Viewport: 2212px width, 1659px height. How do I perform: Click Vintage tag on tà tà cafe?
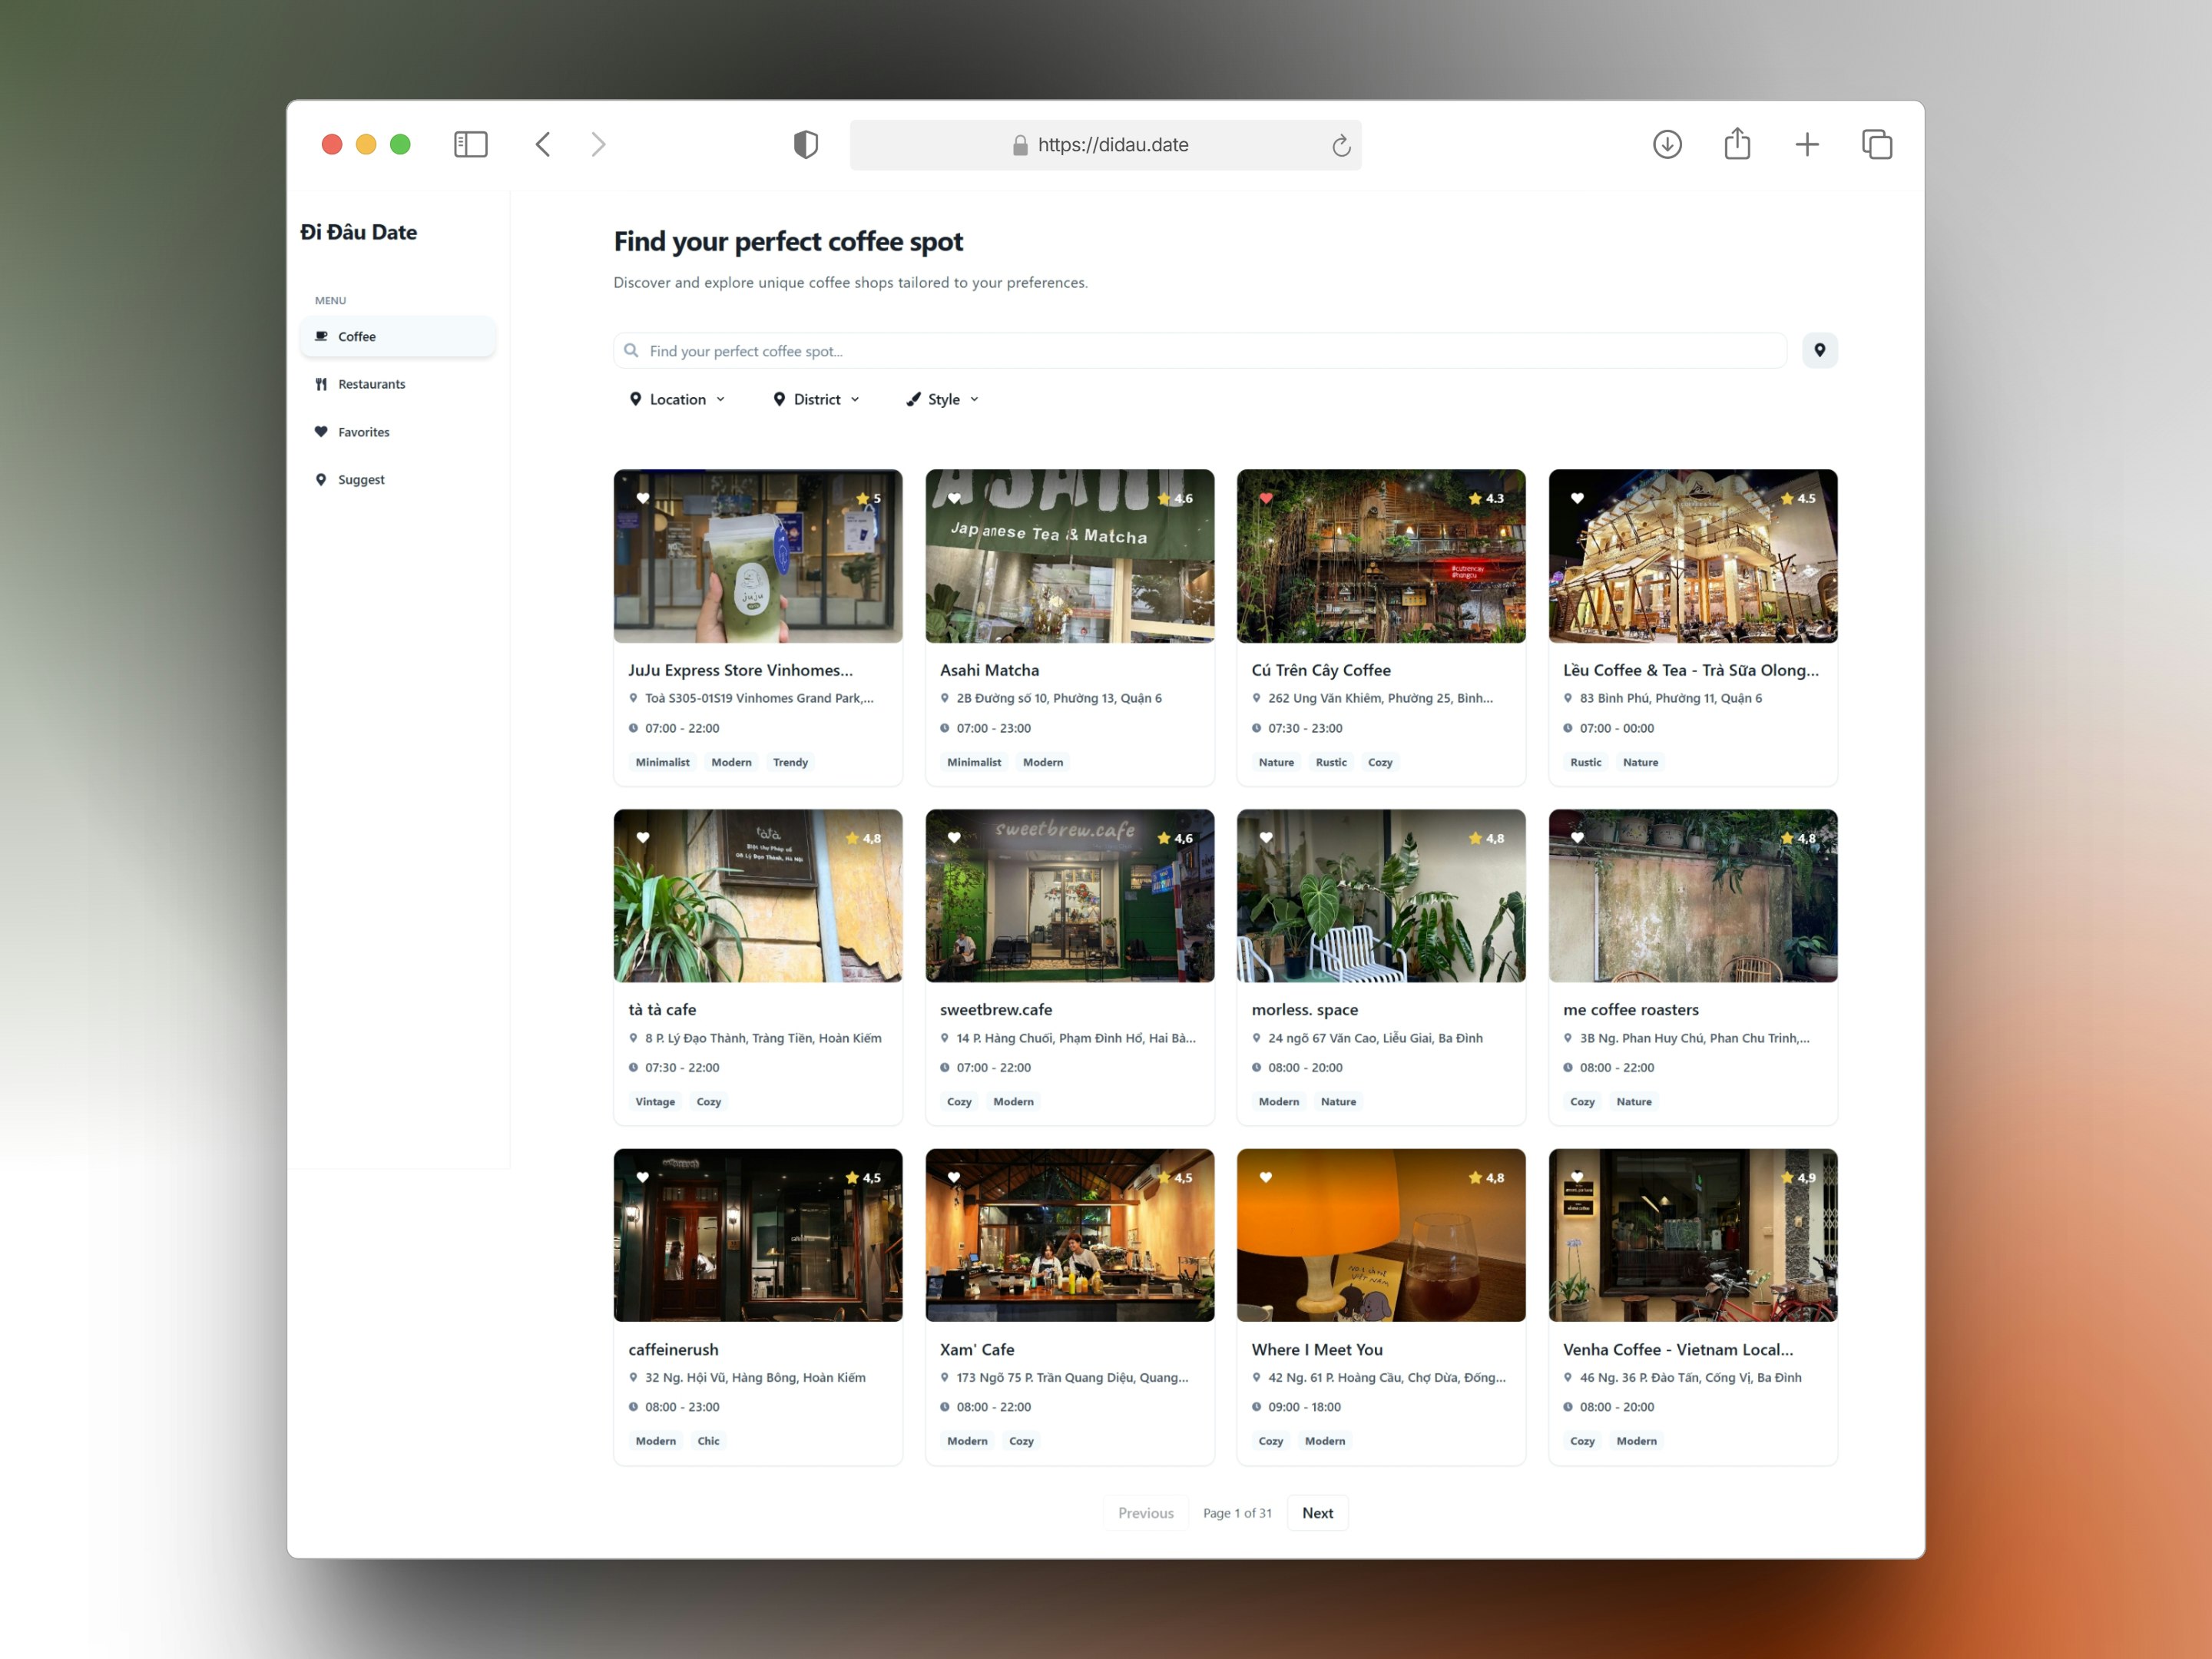point(655,1101)
